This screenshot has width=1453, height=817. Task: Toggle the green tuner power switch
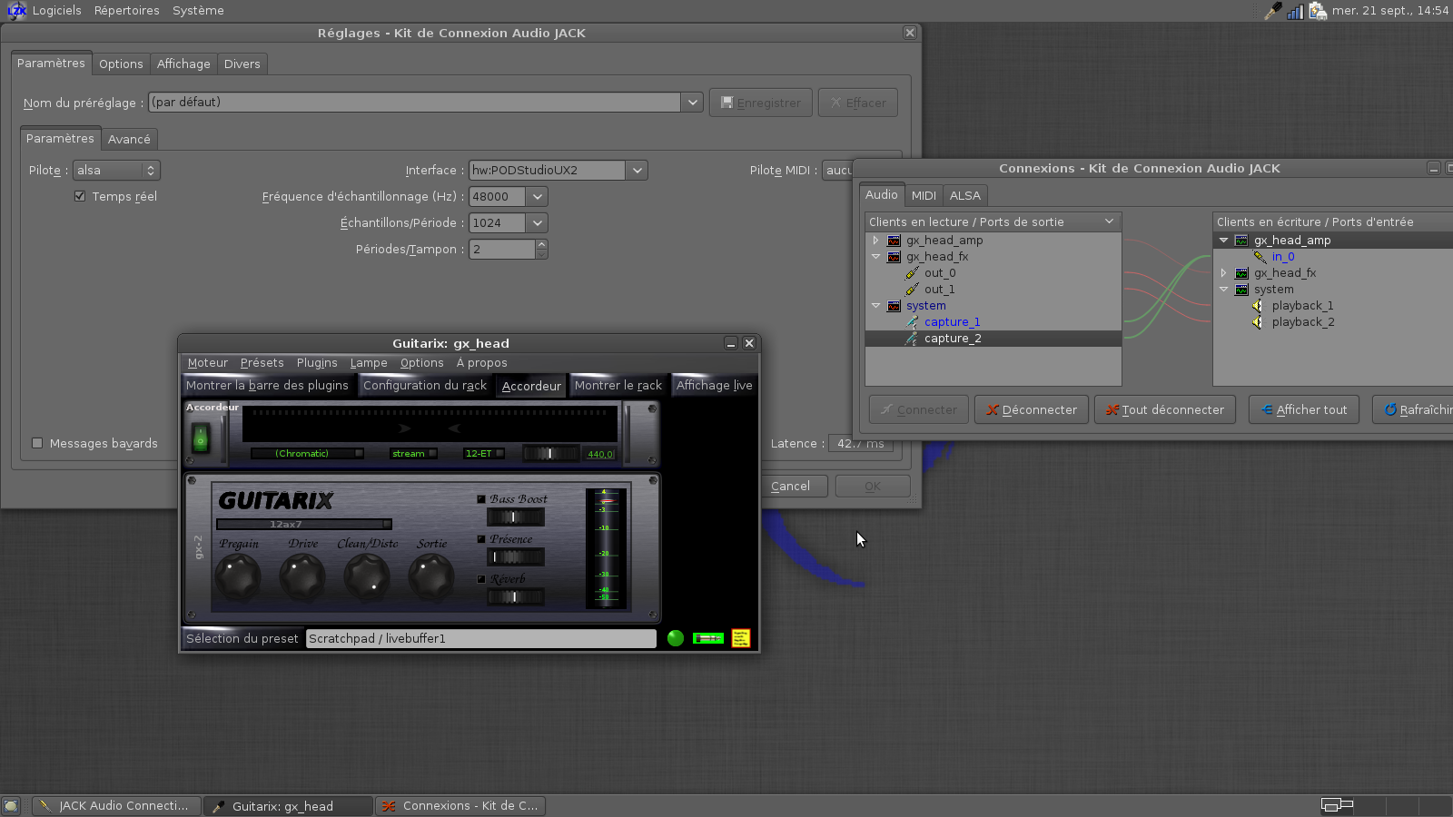point(201,440)
